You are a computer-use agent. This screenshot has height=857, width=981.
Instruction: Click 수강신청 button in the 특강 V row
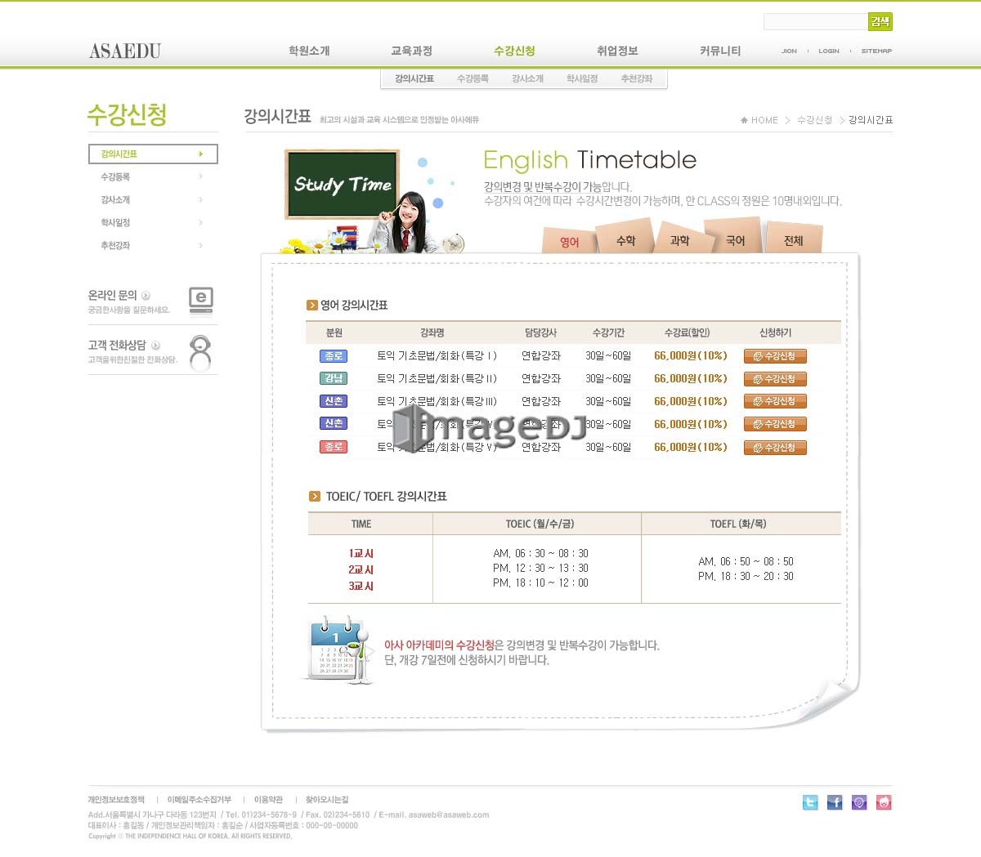tap(775, 448)
